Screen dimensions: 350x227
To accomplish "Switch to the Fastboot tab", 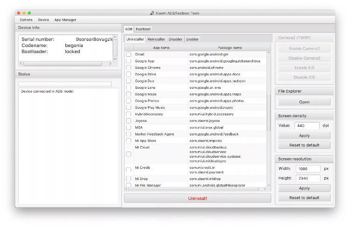I will tap(143, 29).
